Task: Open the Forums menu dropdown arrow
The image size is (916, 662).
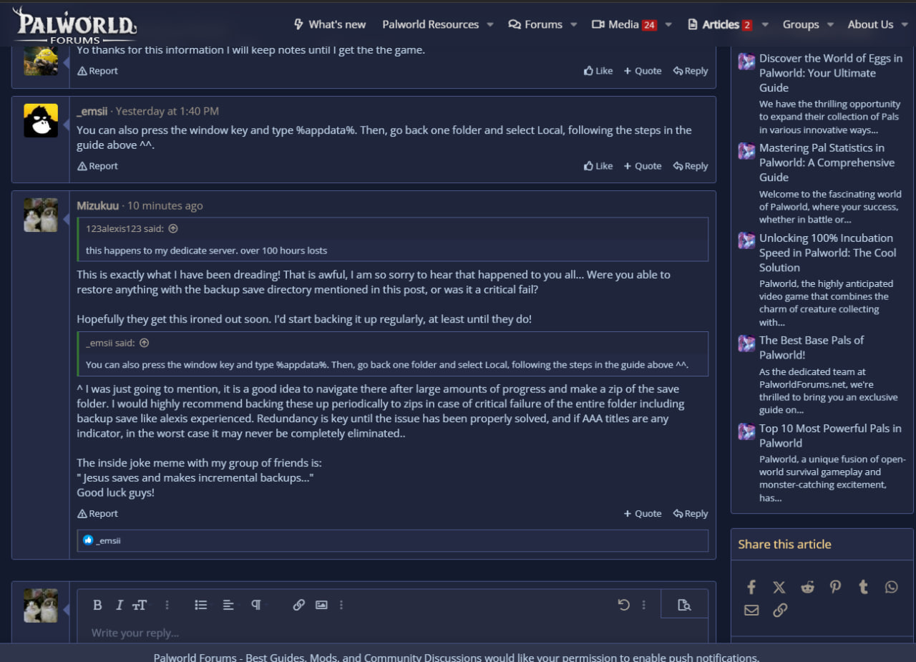Action: point(574,24)
